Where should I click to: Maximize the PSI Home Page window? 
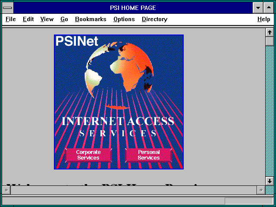coord(269,8)
